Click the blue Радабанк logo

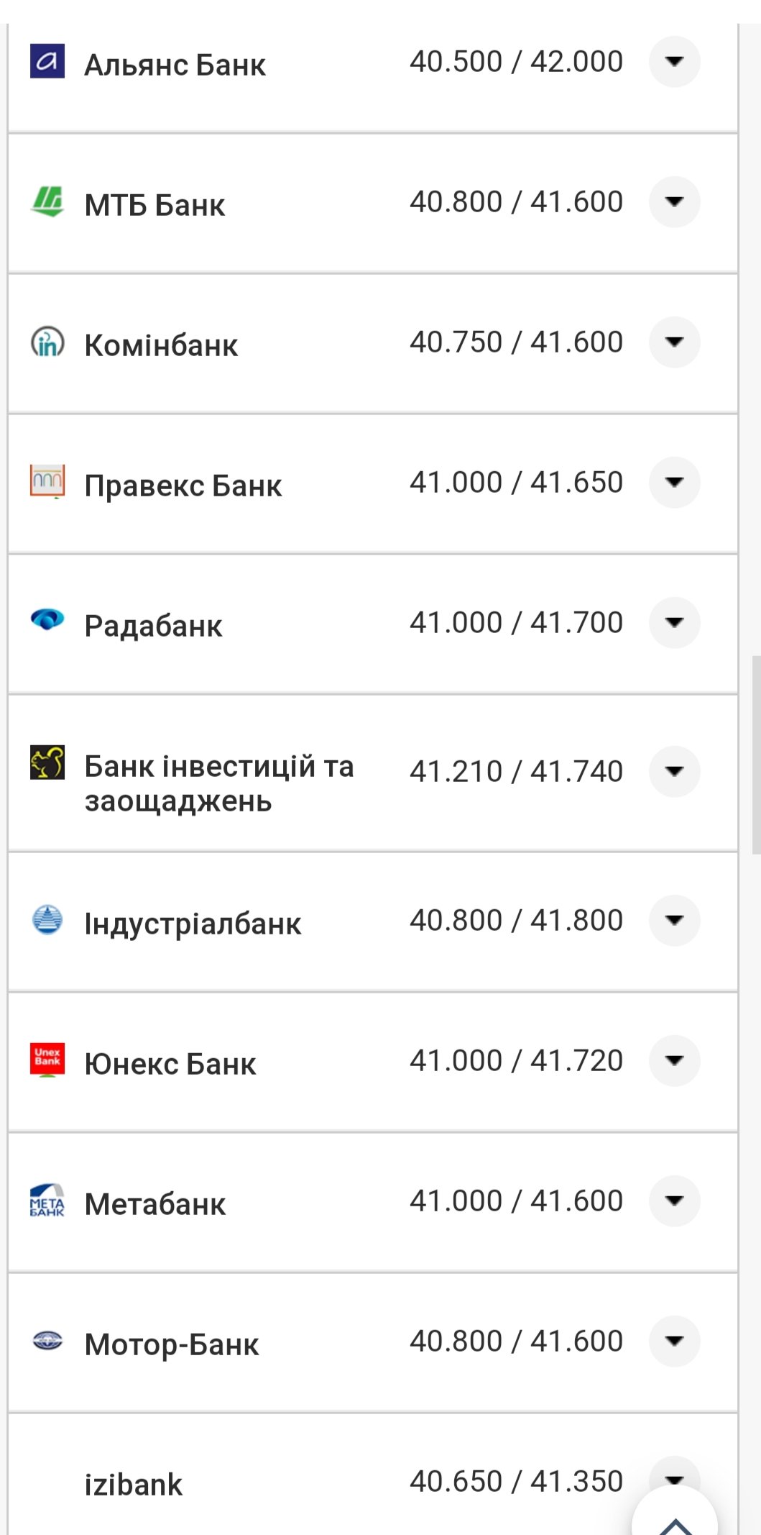[x=47, y=619]
